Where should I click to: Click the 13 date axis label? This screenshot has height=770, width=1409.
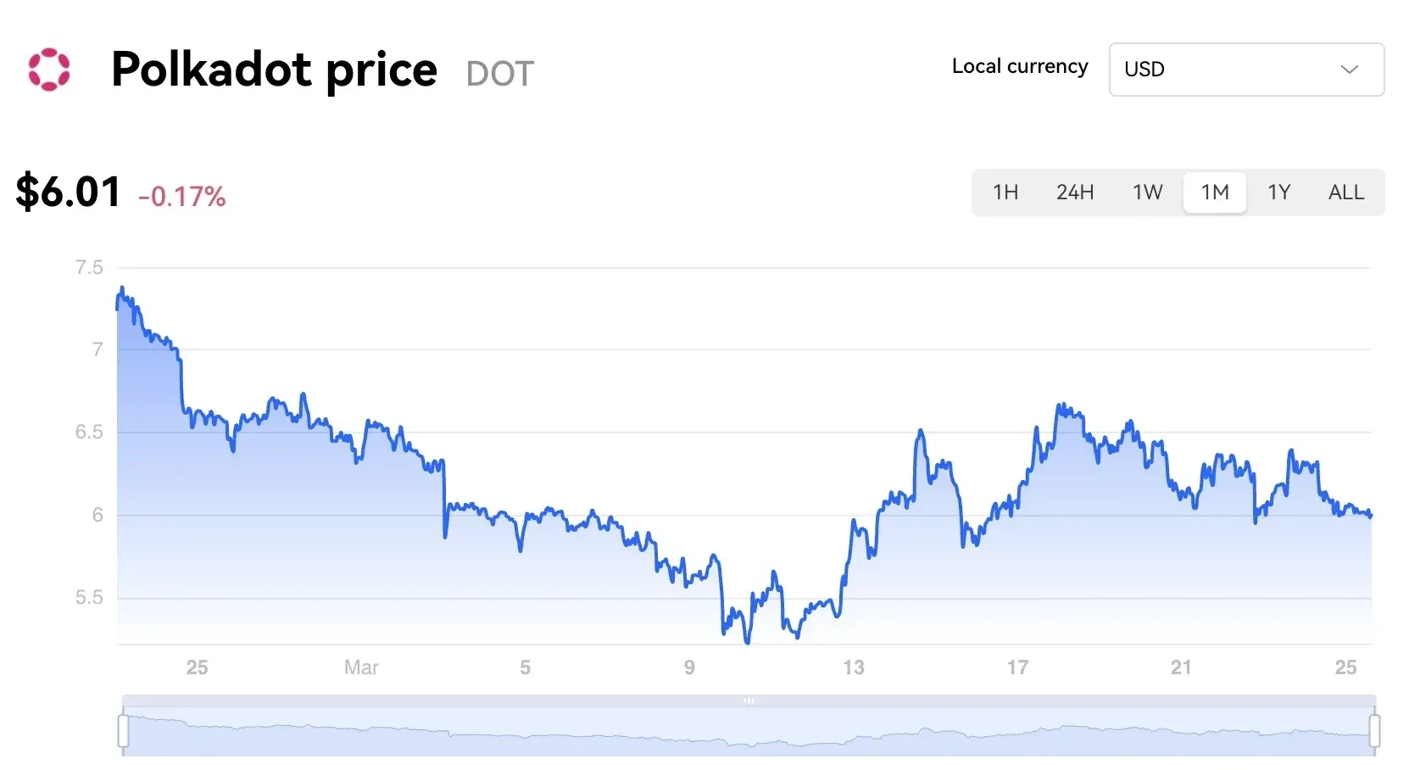tap(853, 667)
